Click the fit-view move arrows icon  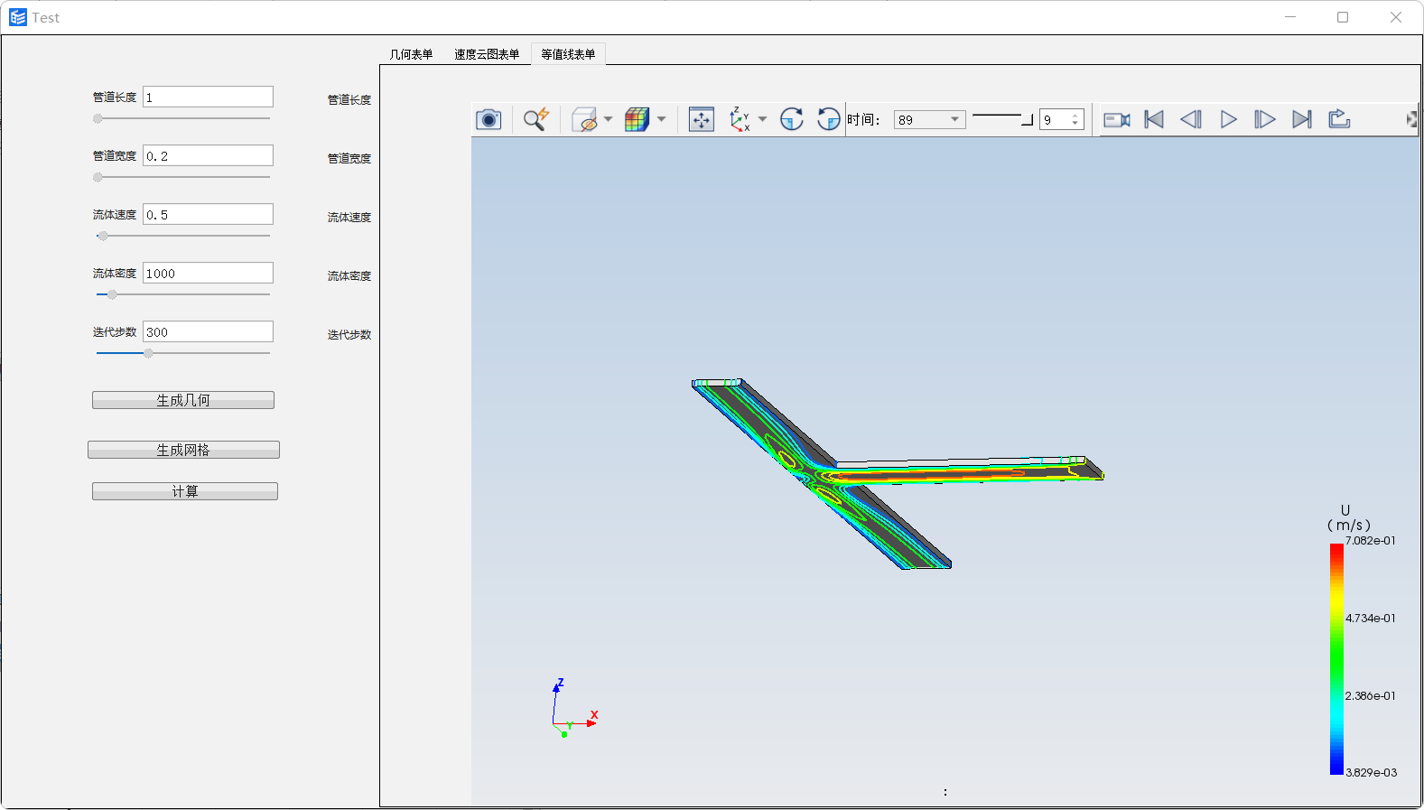point(702,119)
